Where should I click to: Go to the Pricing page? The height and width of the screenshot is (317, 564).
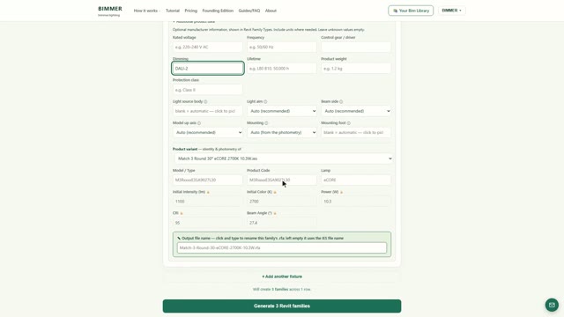point(191,11)
